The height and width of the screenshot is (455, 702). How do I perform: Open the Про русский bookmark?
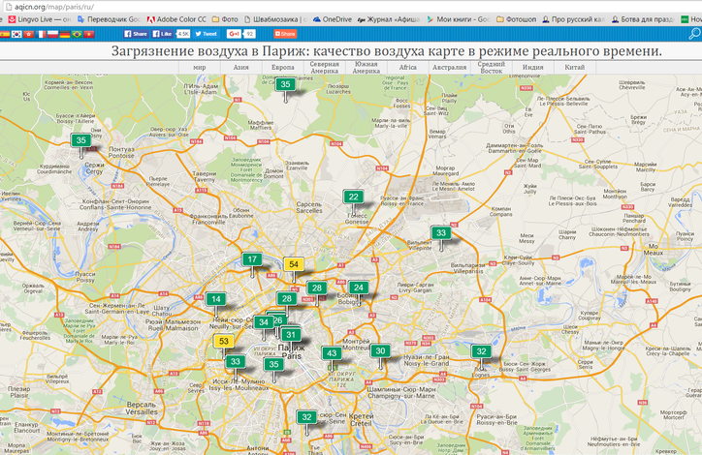(573, 19)
